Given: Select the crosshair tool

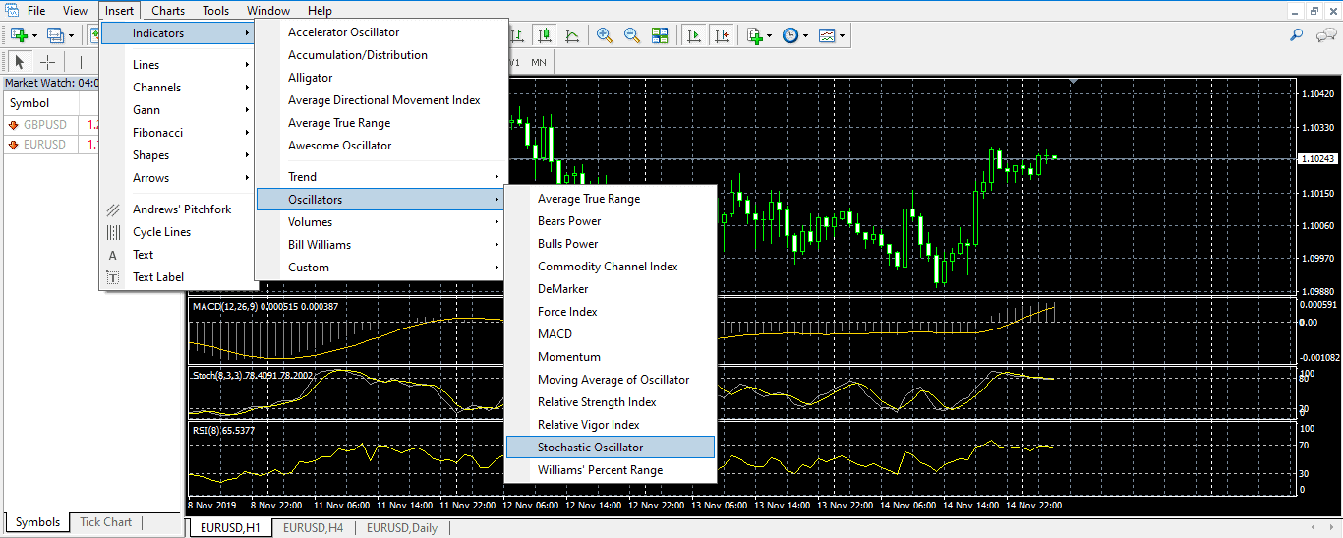Looking at the screenshot, I should 46,62.
